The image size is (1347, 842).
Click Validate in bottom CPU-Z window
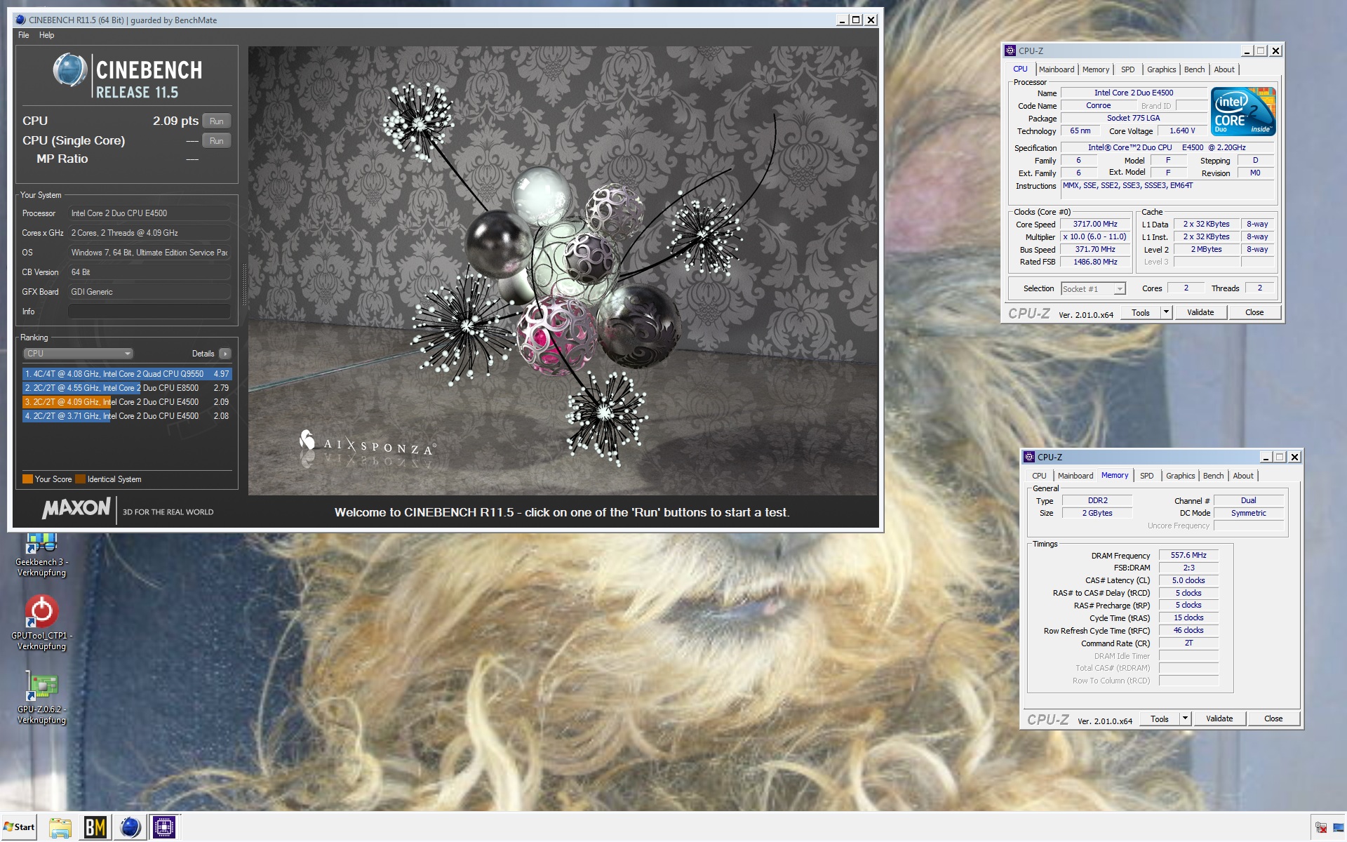point(1219,719)
